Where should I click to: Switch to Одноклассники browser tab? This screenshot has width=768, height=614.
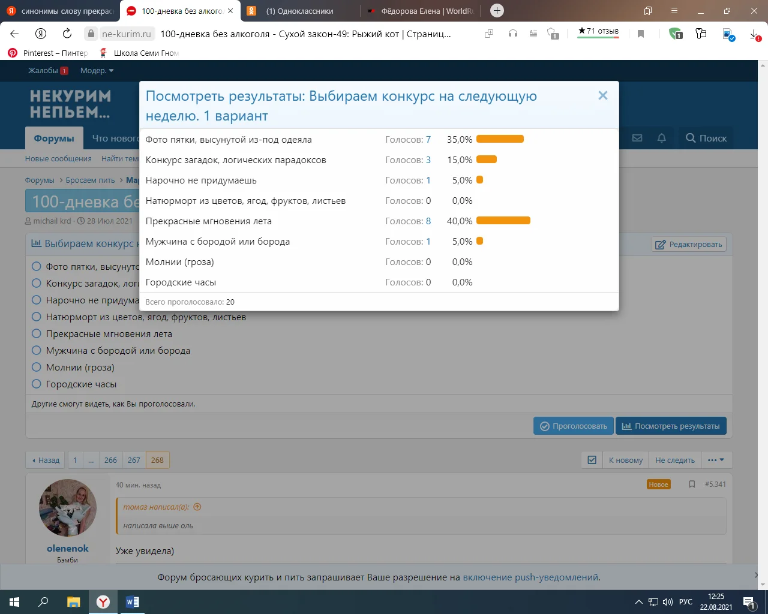click(300, 11)
